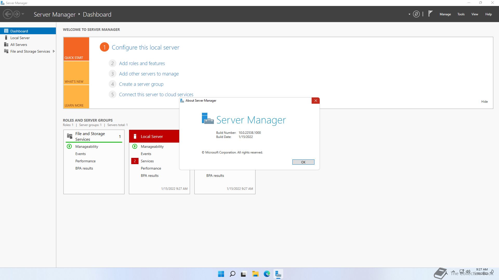Click the QUICK START tile
This screenshot has width=499, height=280.
pyautogui.click(x=76, y=49)
